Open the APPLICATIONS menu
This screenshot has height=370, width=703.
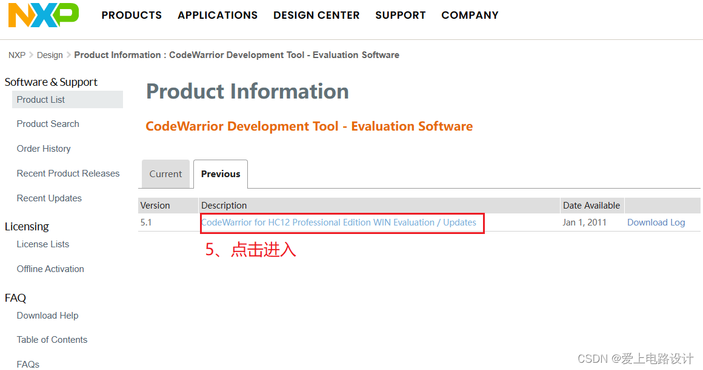(x=218, y=15)
